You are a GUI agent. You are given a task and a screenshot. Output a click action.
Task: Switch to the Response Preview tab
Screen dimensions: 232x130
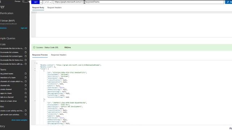[x=40, y=55]
